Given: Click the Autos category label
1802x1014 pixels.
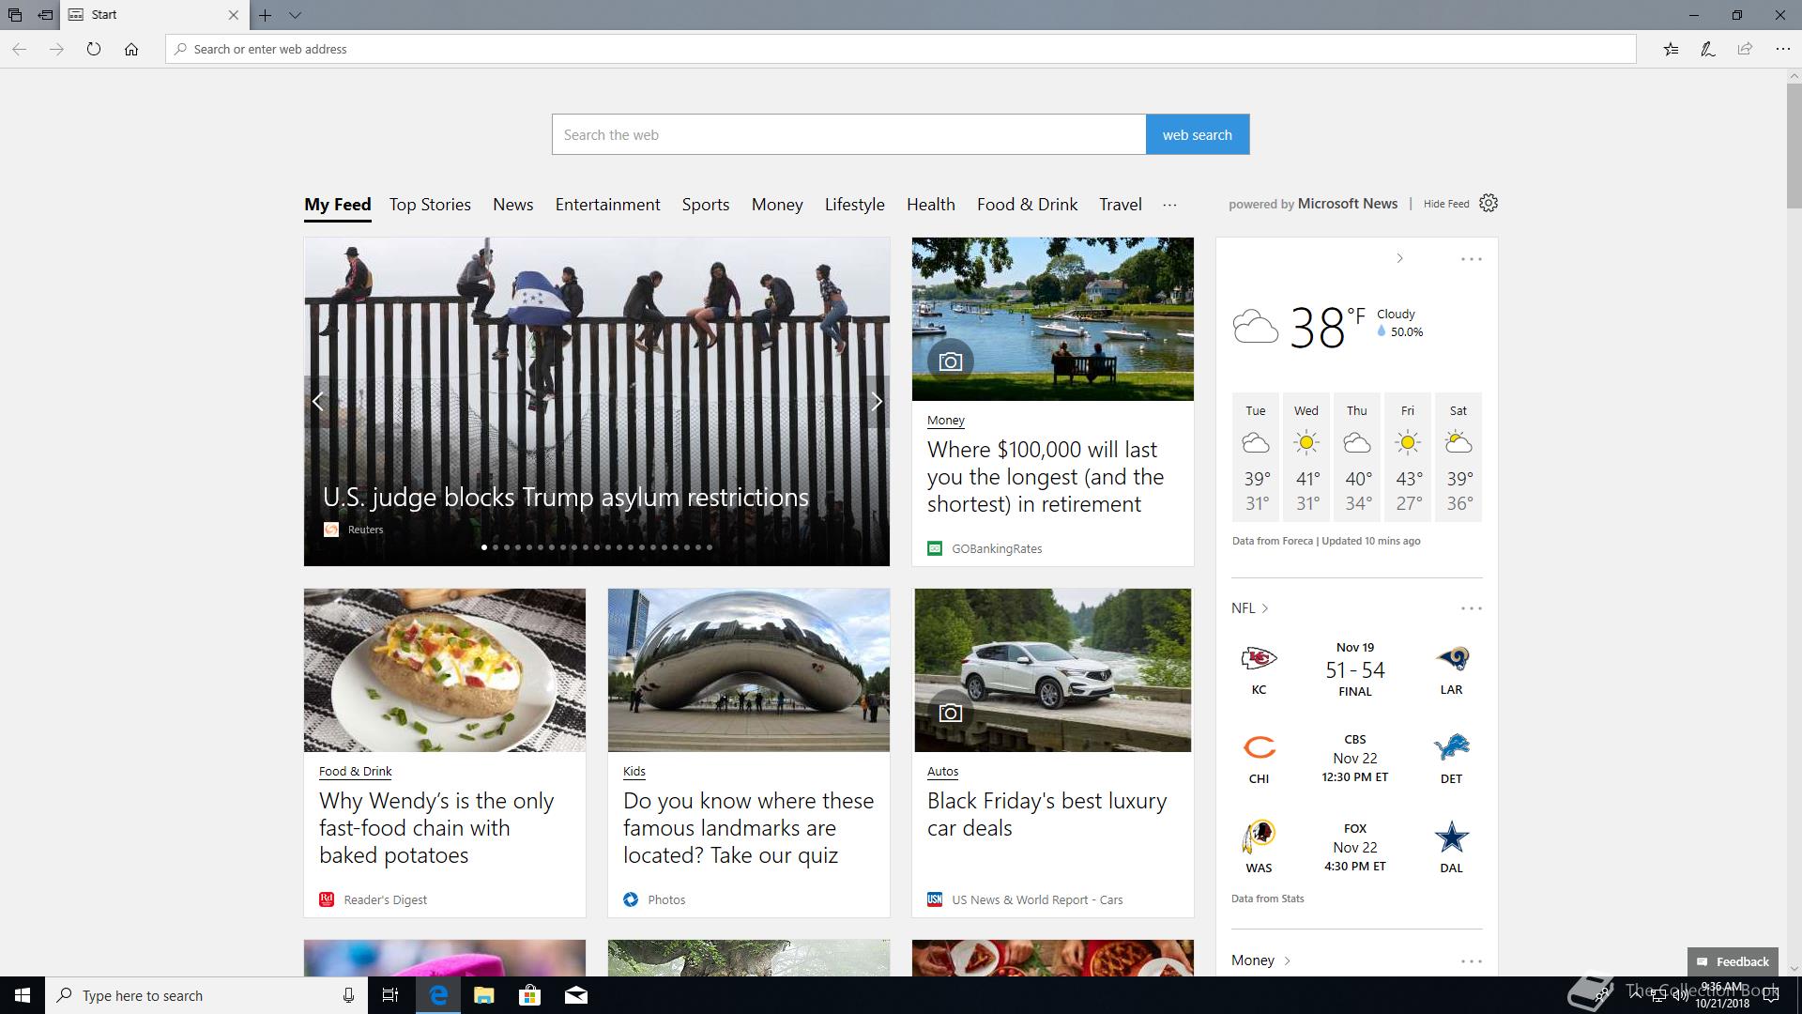Looking at the screenshot, I should point(942,772).
